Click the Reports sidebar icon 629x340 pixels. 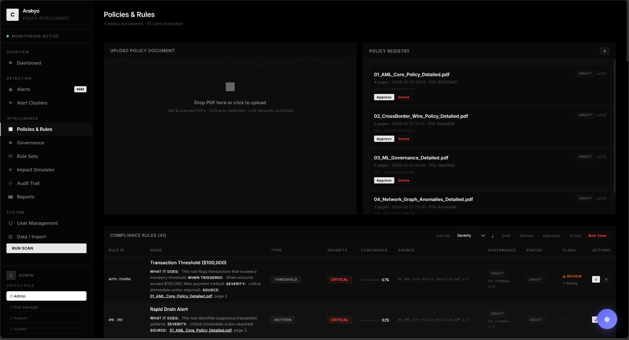[11, 197]
